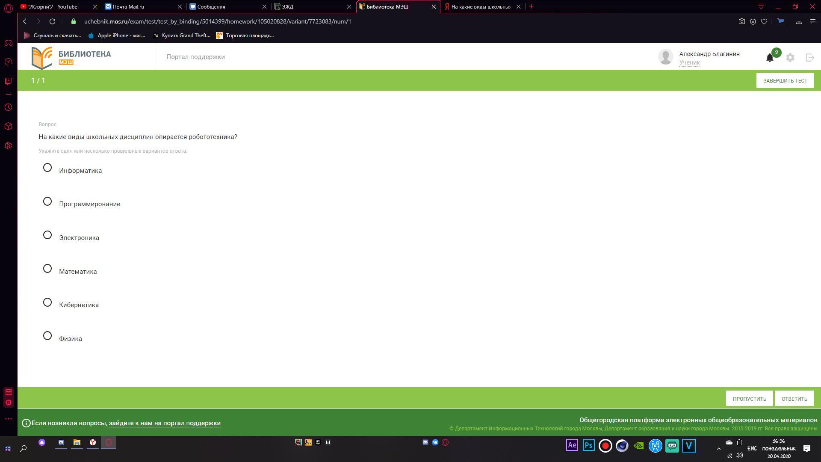Open Apple iPhone bookmark
The image size is (821, 462).
116,36
